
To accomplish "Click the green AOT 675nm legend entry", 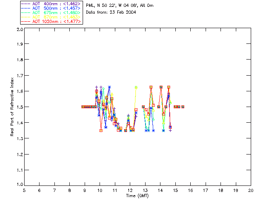I will pos(51,12).
